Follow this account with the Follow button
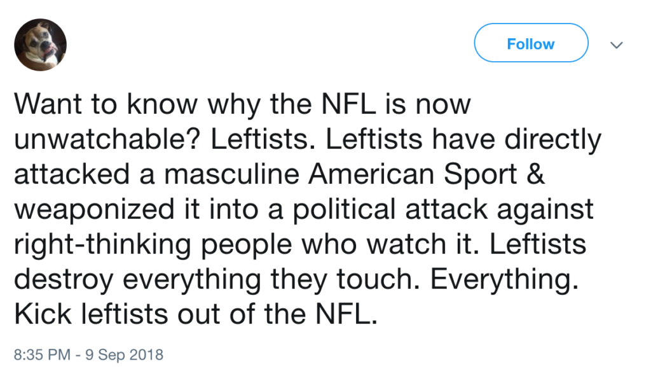 tap(531, 43)
